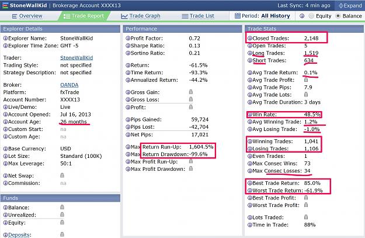Image resolution: width=365 pixels, height=238 pixels.
Task: Click info icon beside Sortino Ratio
Action: point(128,53)
